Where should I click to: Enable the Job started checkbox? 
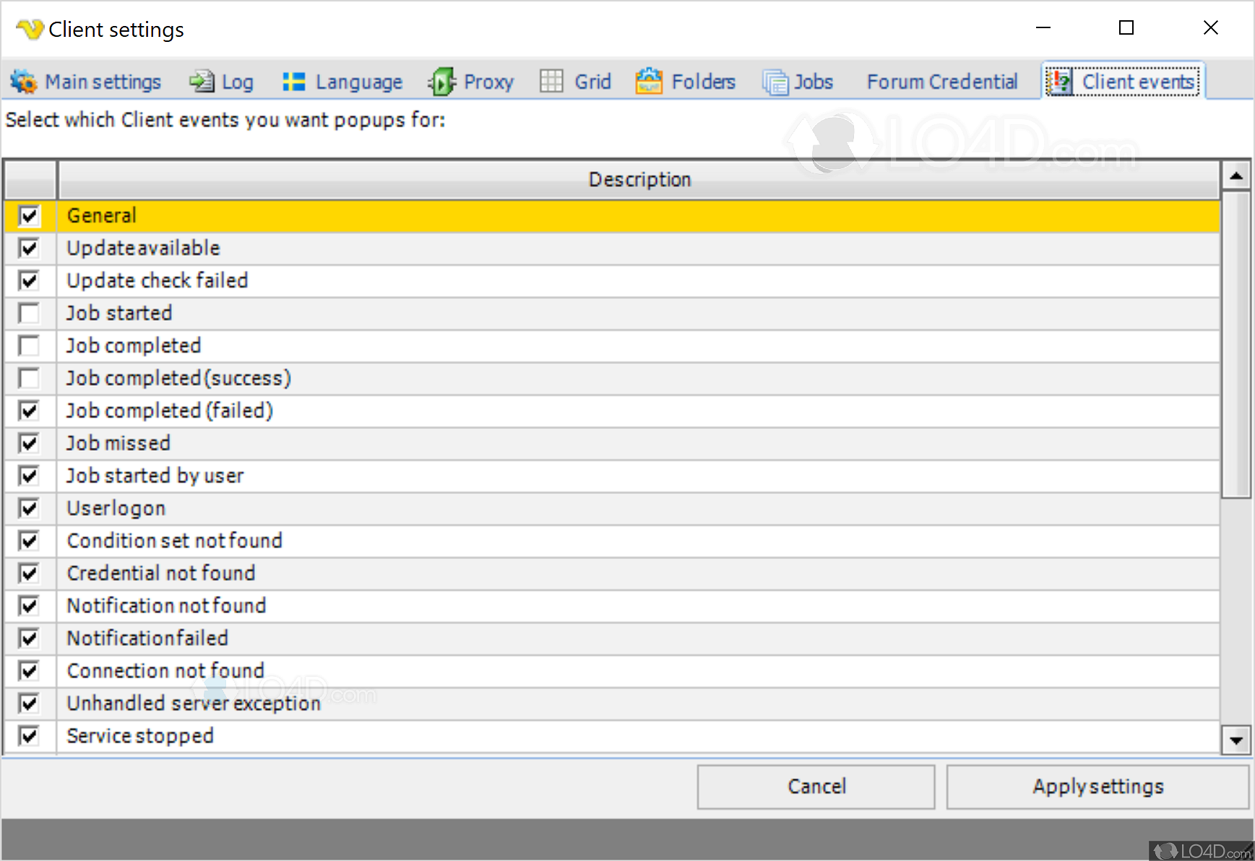point(29,313)
